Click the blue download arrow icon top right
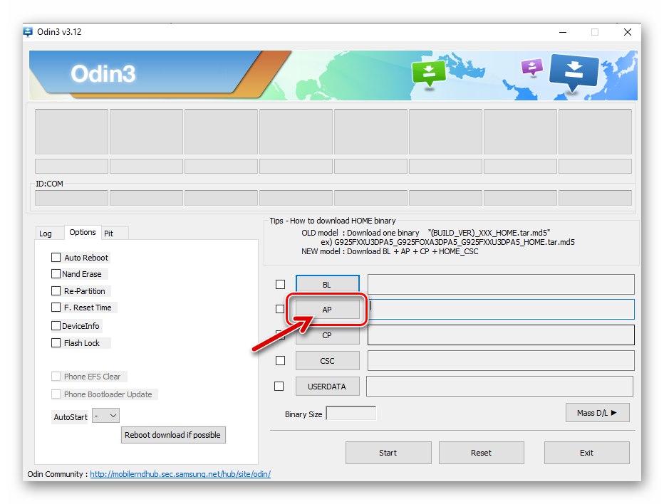Viewport: 664px width, 504px height. (574, 72)
